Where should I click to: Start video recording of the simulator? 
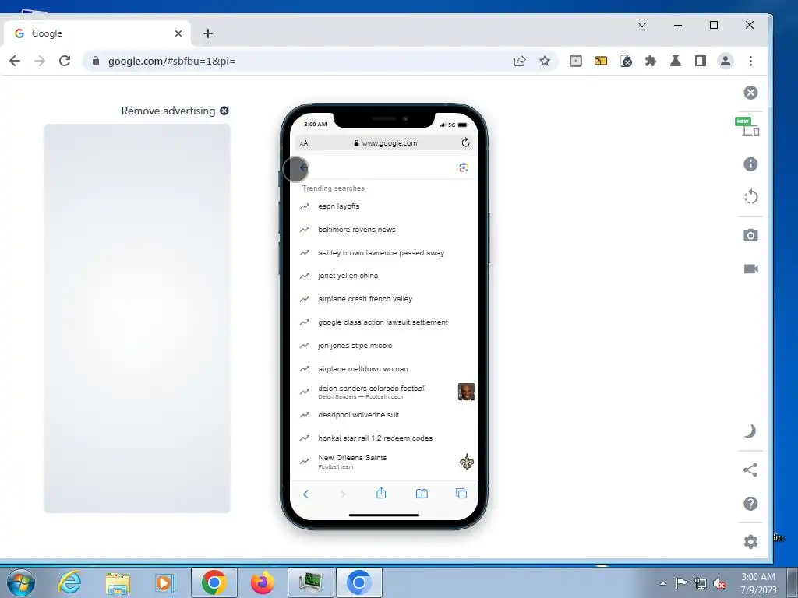[750, 269]
